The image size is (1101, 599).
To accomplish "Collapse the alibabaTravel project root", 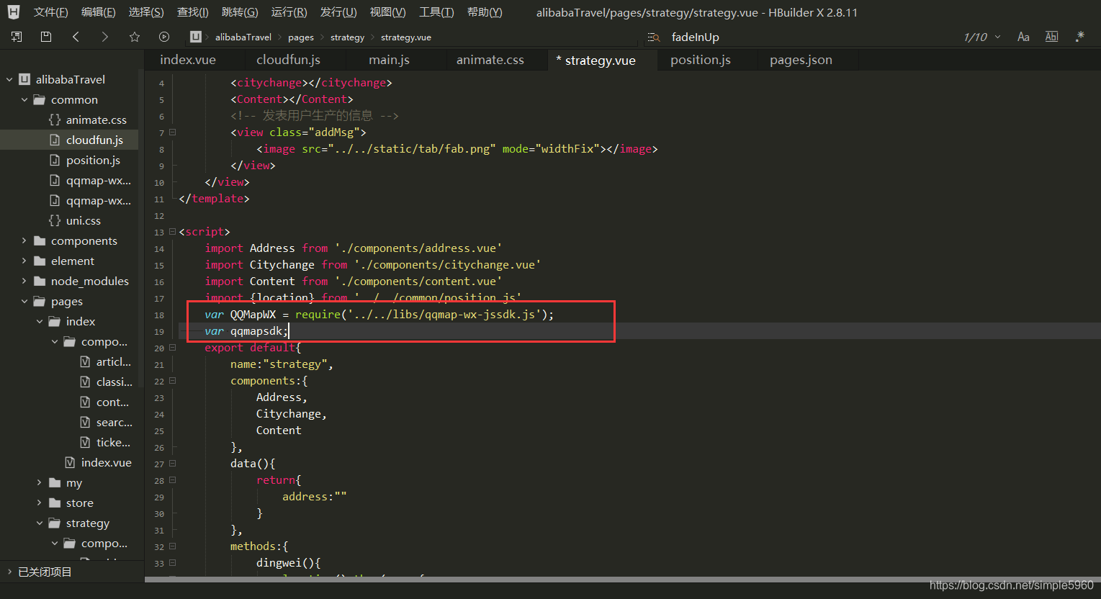I will (x=9, y=79).
